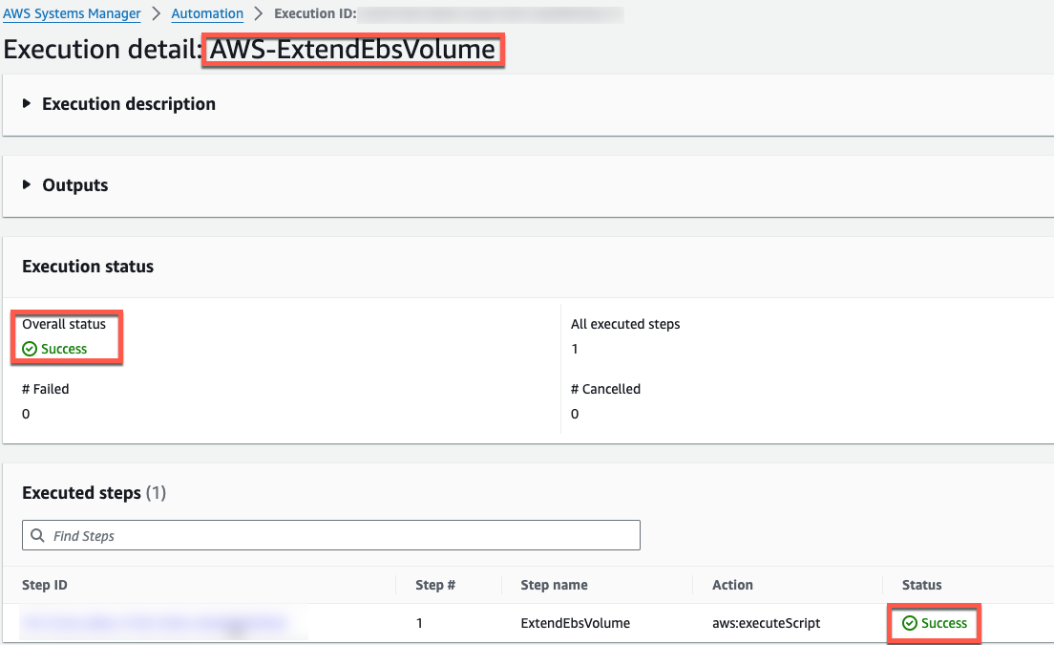Open the blurred Step ID link

coord(154,623)
